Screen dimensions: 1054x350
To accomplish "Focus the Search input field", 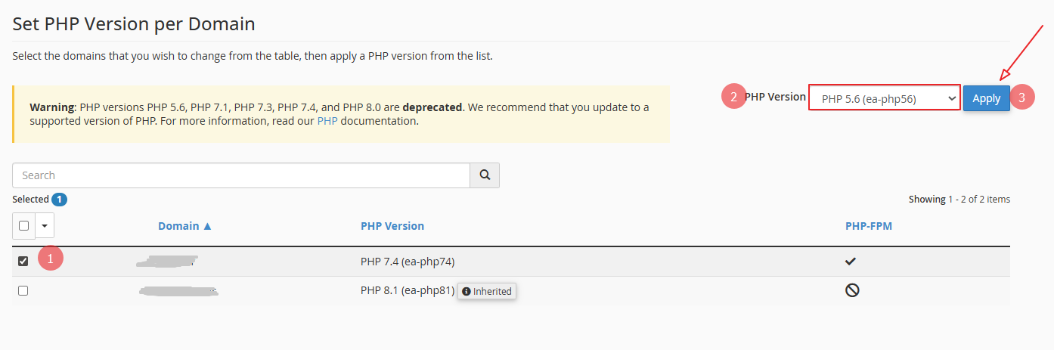I will coord(241,175).
